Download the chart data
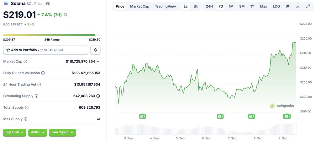 pyautogui.click(x=298, y=6)
